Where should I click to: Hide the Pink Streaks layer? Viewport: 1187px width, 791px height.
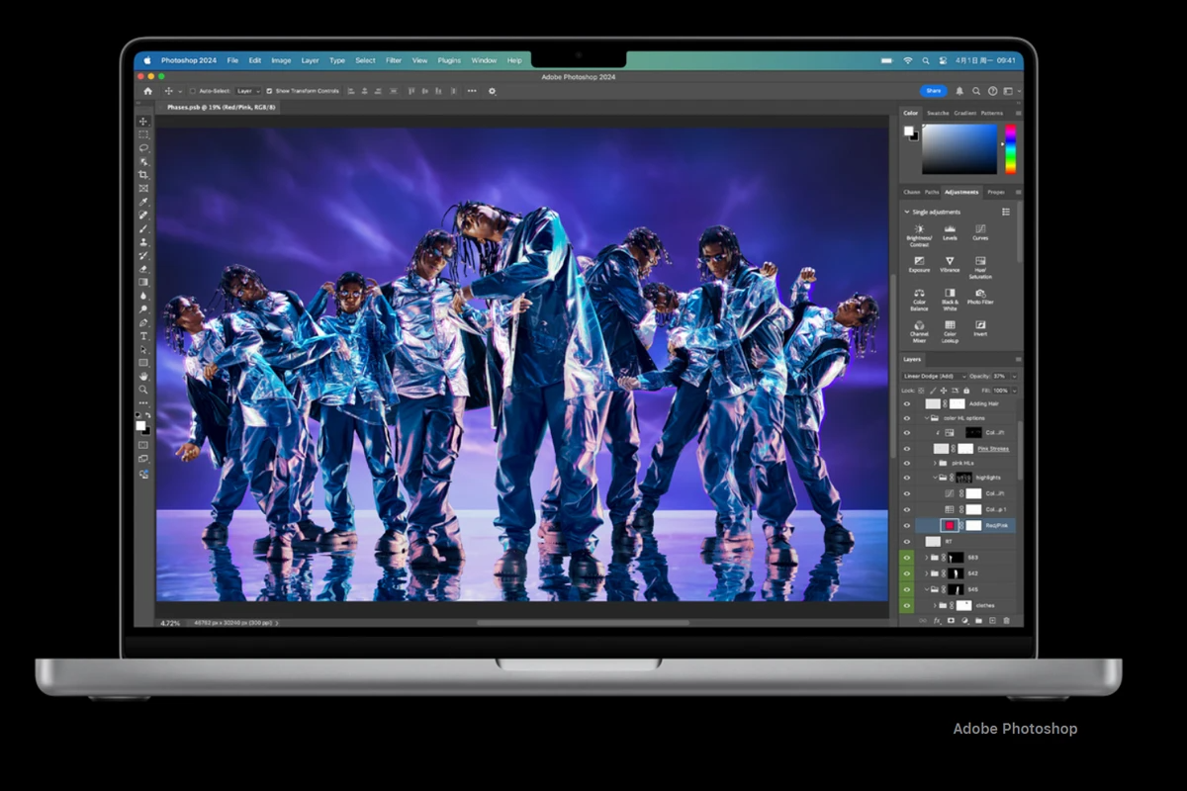pyautogui.click(x=907, y=448)
